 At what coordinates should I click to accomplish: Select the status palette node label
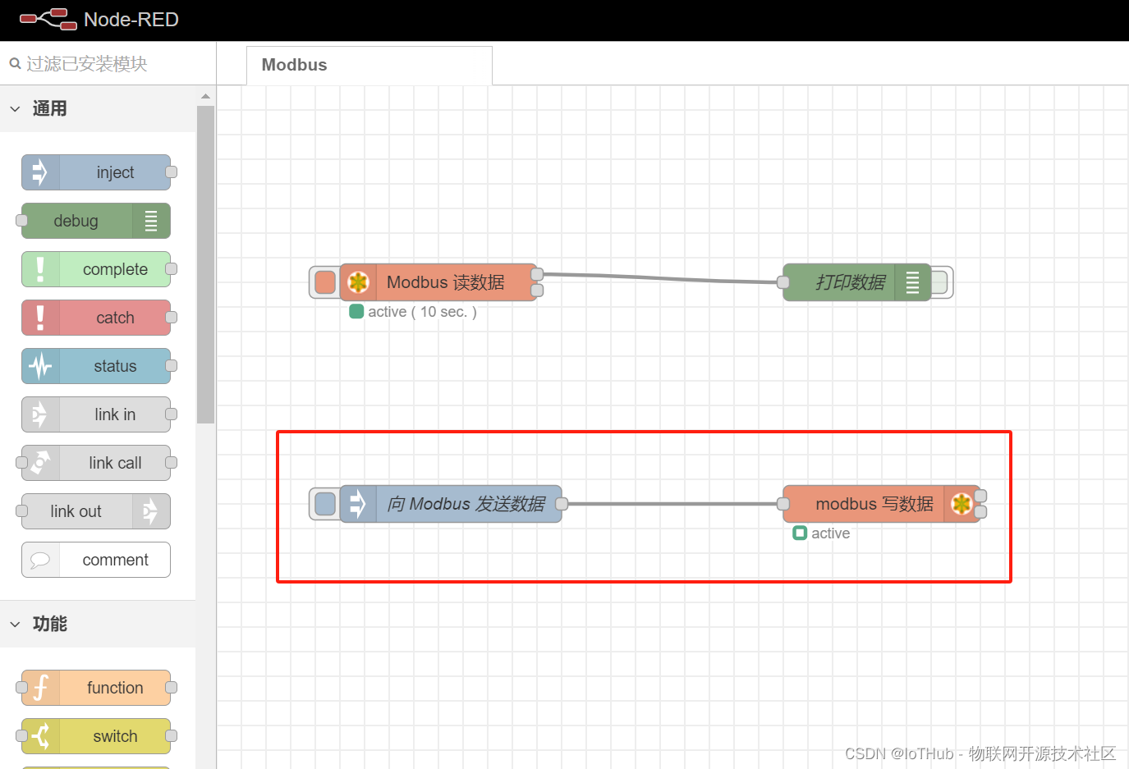click(115, 366)
